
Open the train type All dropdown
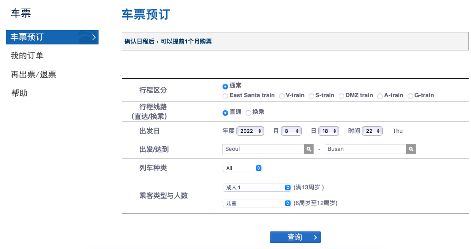242,168
